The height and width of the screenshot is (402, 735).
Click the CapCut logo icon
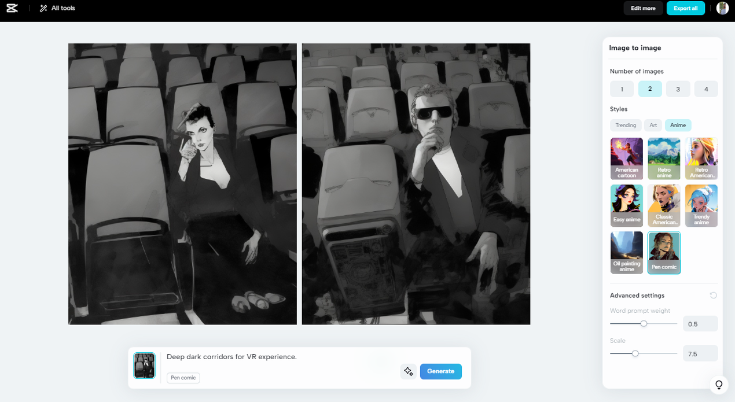coord(13,8)
